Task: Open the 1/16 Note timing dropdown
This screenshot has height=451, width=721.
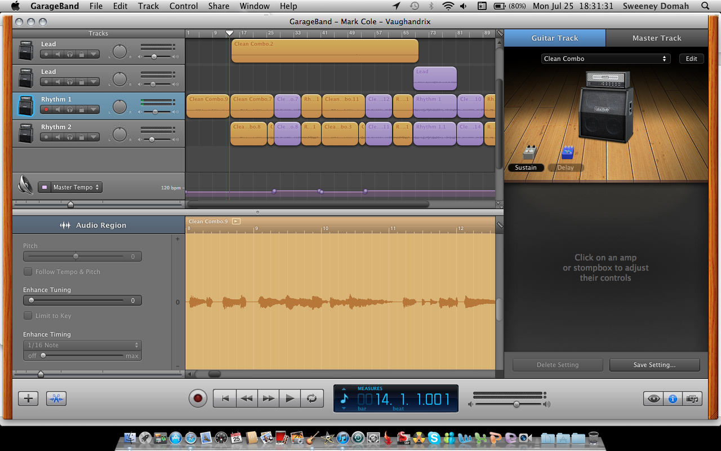Action: click(82, 345)
